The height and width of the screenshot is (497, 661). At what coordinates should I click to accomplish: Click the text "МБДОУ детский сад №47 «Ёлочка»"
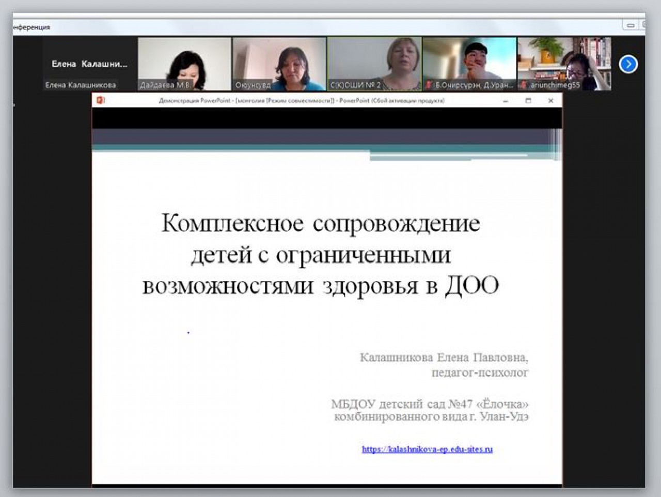pos(430,404)
